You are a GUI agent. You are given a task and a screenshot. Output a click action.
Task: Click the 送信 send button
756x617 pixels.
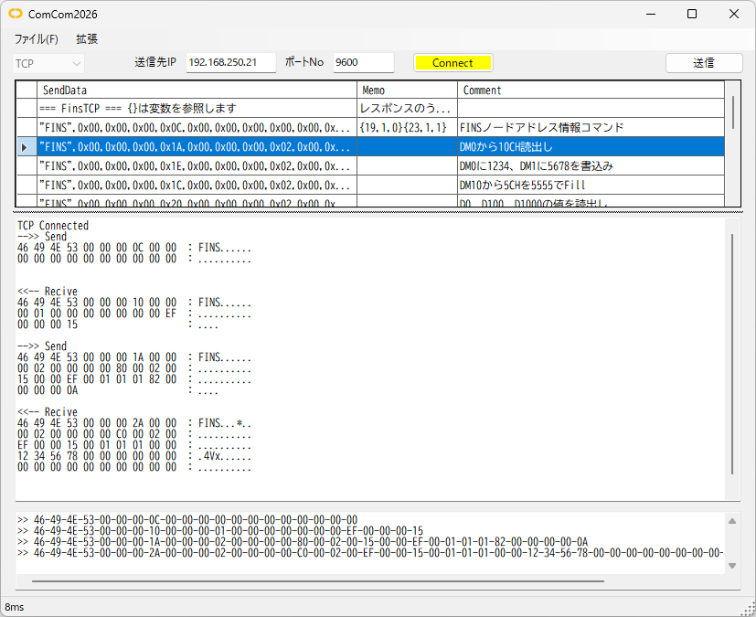(x=704, y=63)
